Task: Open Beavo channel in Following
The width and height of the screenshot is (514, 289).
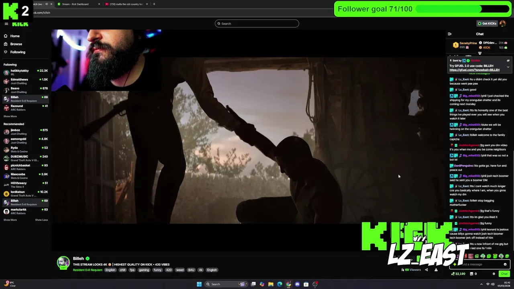Action: click(x=25, y=90)
